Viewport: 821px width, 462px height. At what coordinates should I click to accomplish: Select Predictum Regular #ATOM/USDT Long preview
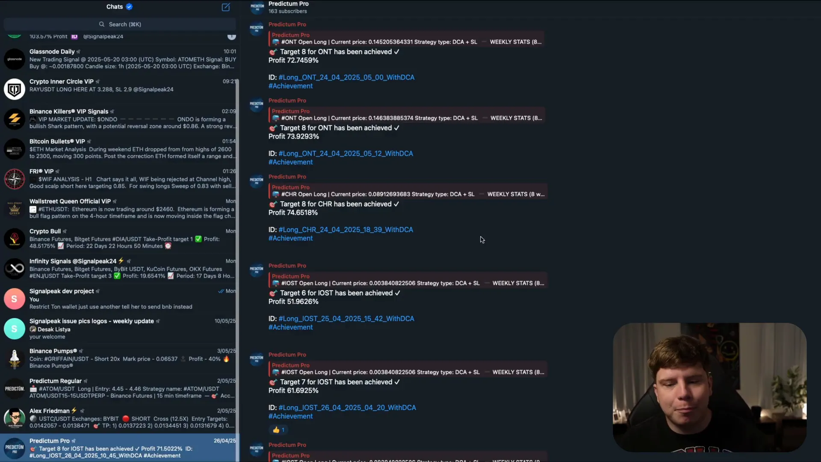point(133,392)
